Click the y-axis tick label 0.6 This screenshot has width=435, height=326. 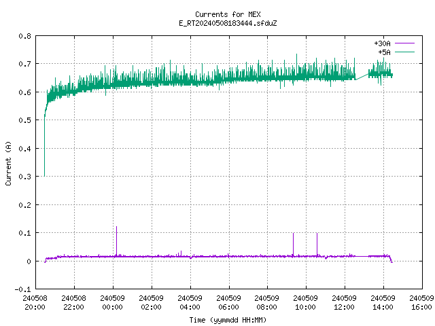25,92
